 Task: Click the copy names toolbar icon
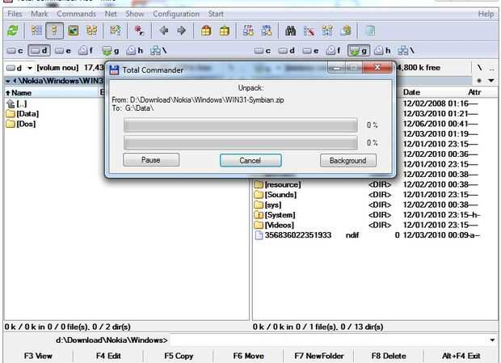point(345,31)
